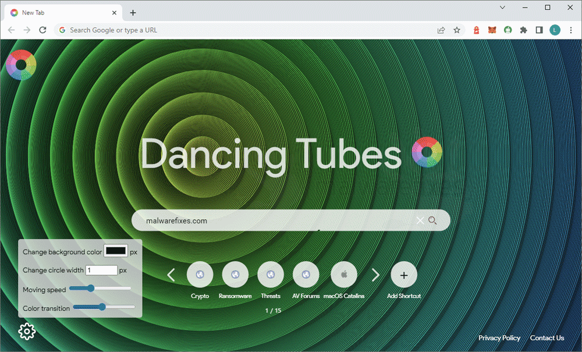This screenshot has height=352, width=582.
Task: Go to previous shortcuts page arrow
Action: (171, 275)
